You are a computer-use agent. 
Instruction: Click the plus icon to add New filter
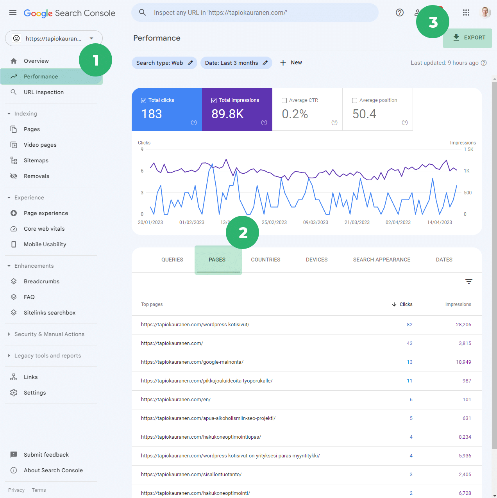point(283,63)
